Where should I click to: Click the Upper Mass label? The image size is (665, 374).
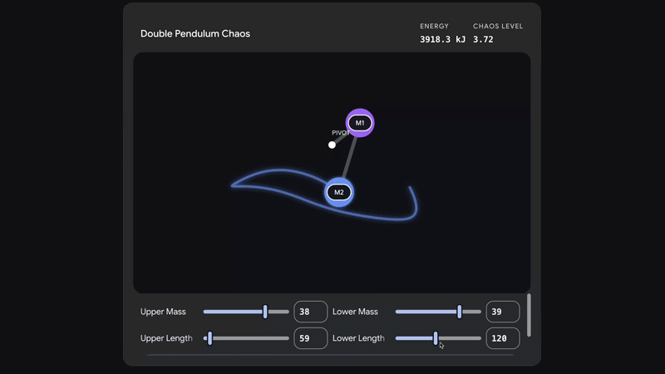click(163, 312)
